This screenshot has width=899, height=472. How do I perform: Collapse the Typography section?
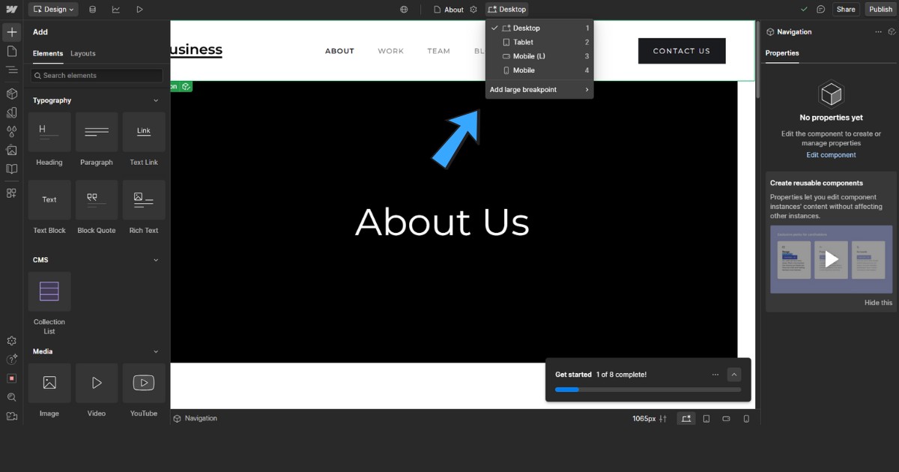coord(156,100)
